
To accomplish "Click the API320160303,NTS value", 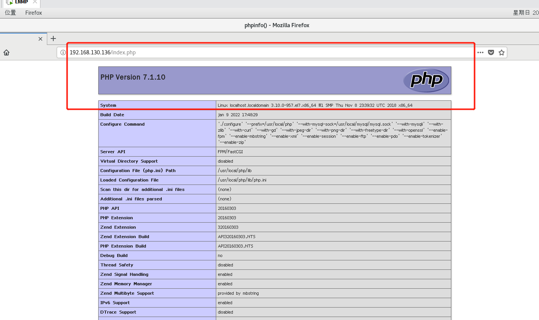I will point(237,237).
